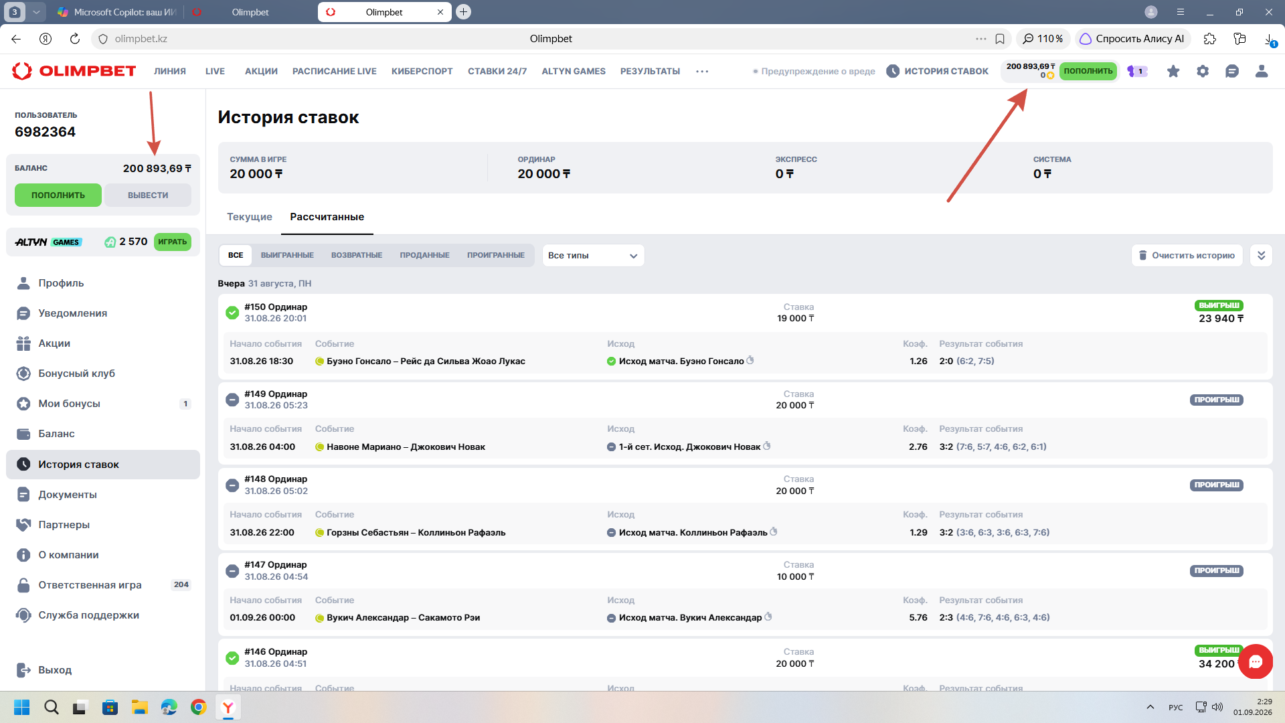Open settings gear icon in header
This screenshot has width=1285, height=723.
(x=1203, y=71)
